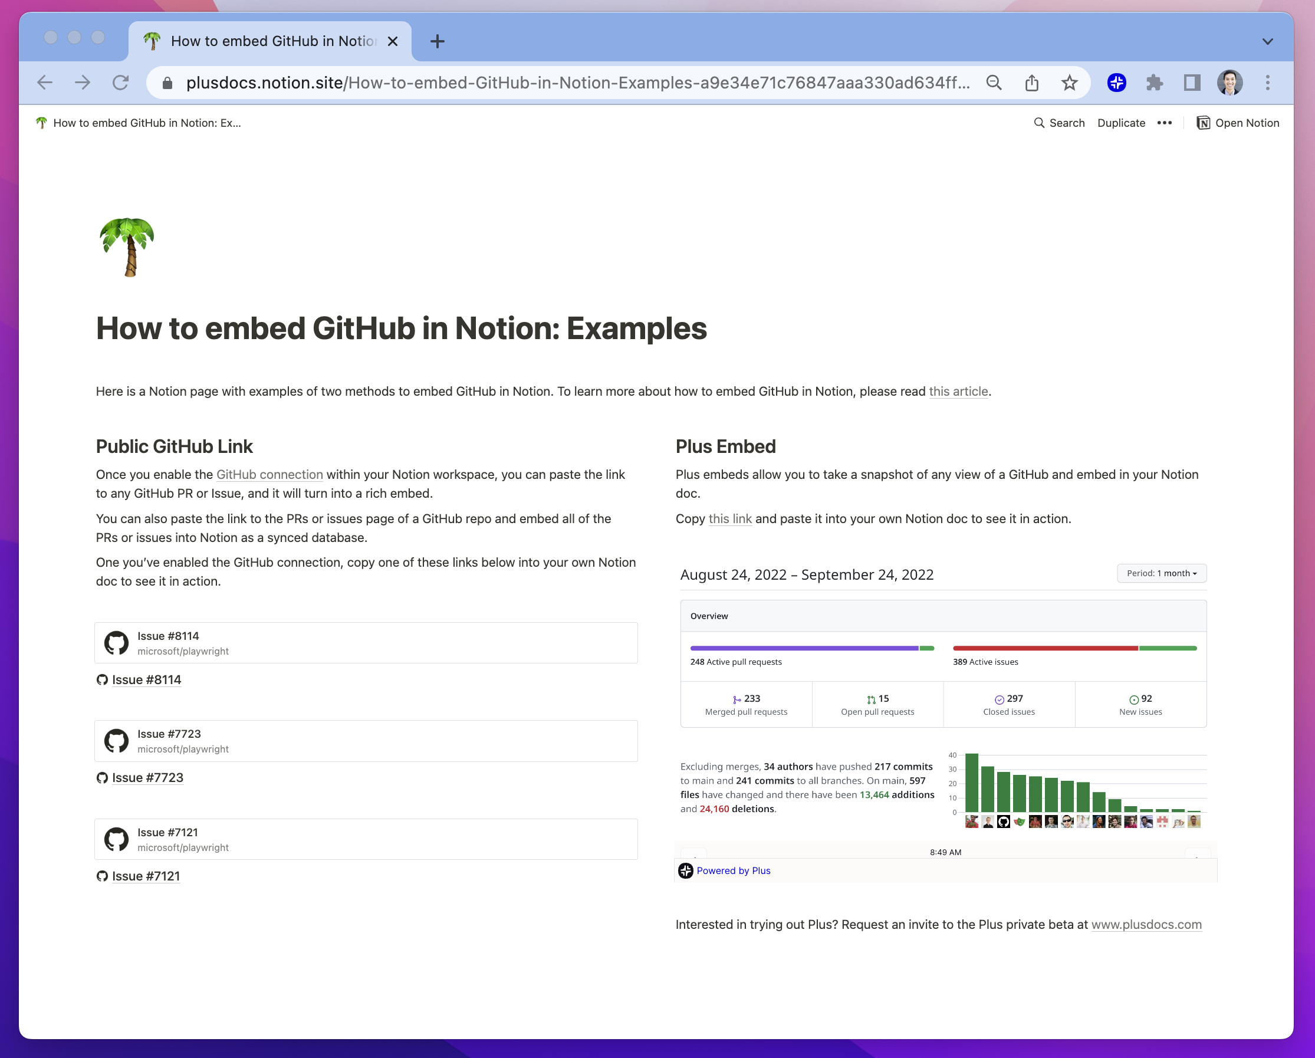Bookmark this page with the star icon
The height and width of the screenshot is (1058, 1315).
[1069, 83]
